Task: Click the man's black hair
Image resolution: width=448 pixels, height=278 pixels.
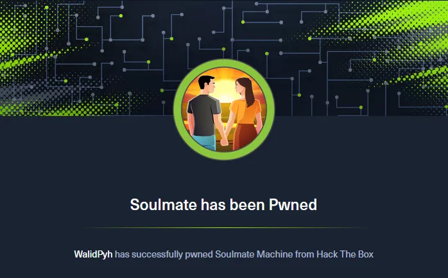Action: coord(206,81)
